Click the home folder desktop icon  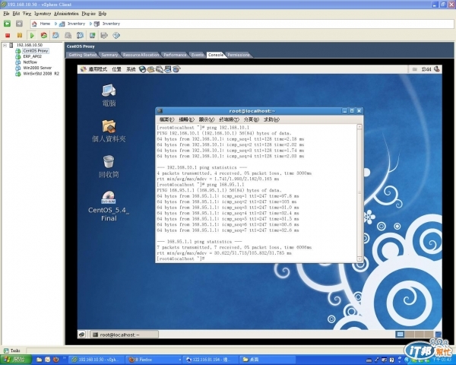(109, 126)
